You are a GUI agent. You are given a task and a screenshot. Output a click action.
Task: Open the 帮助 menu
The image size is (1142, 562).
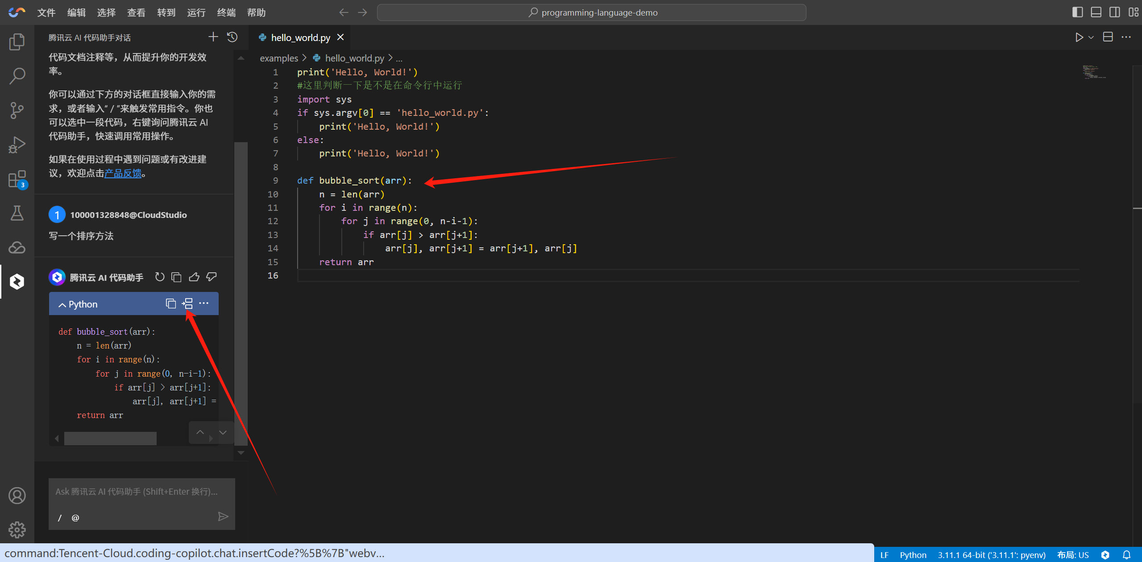click(x=256, y=12)
